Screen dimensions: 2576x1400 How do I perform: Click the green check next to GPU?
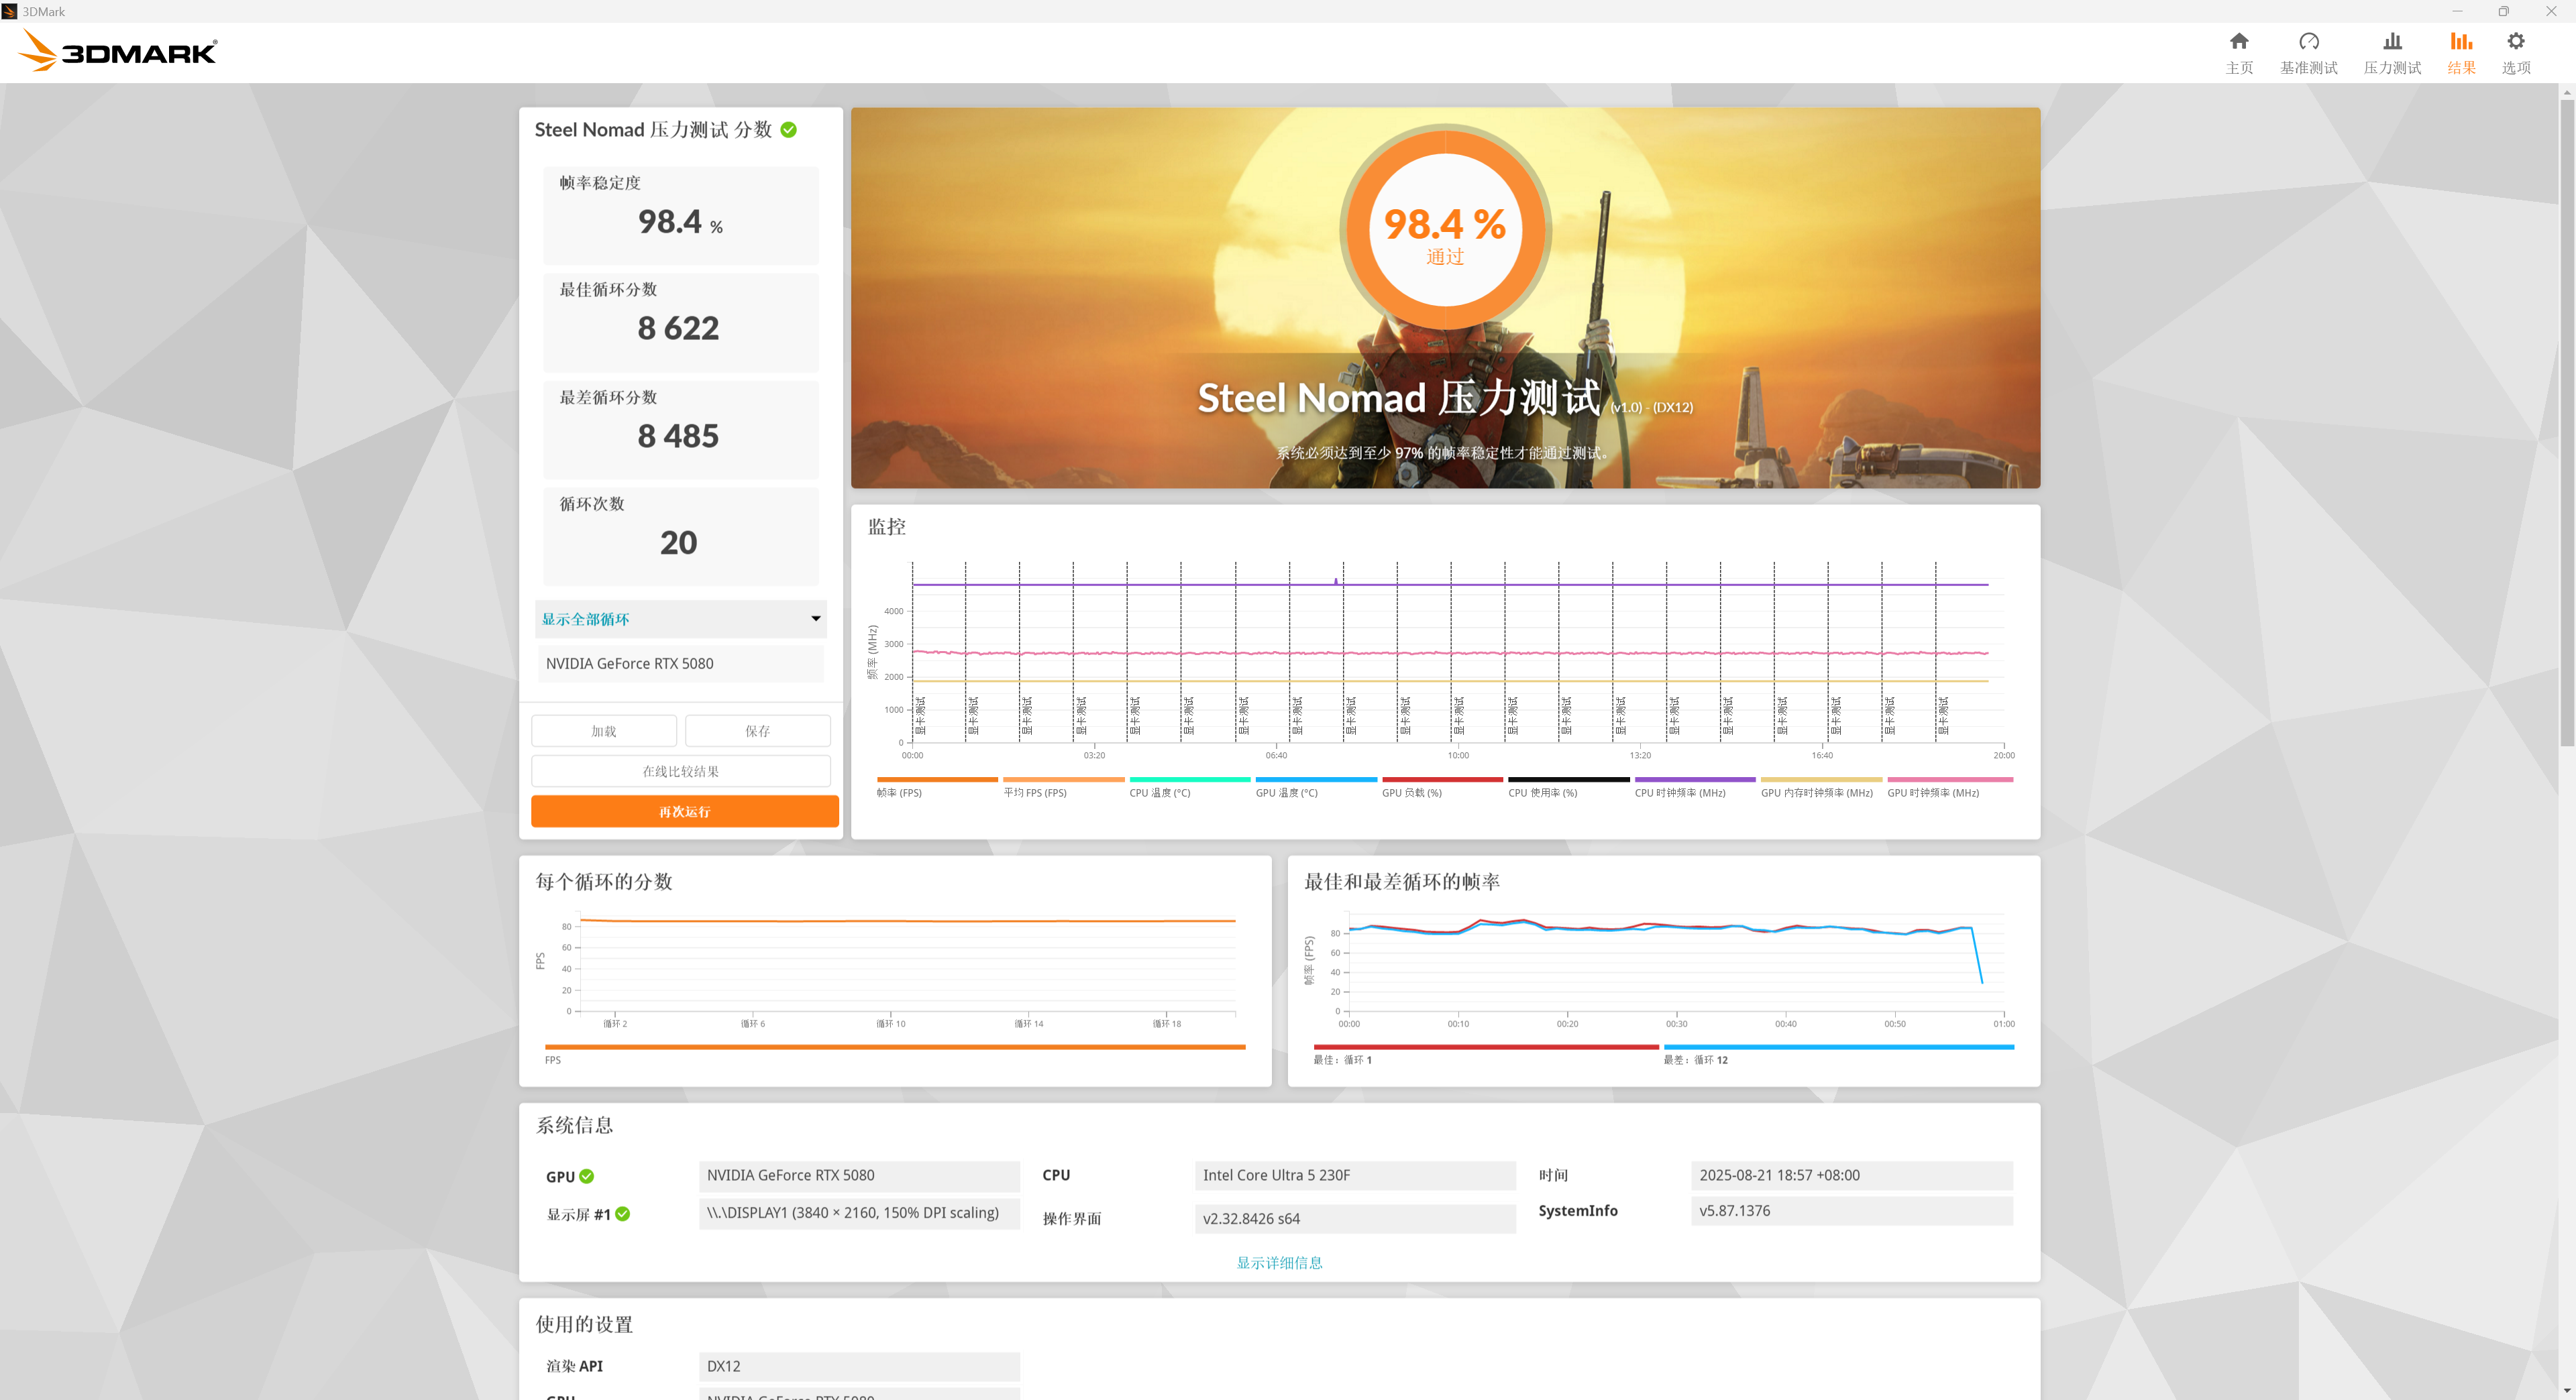587,1176
